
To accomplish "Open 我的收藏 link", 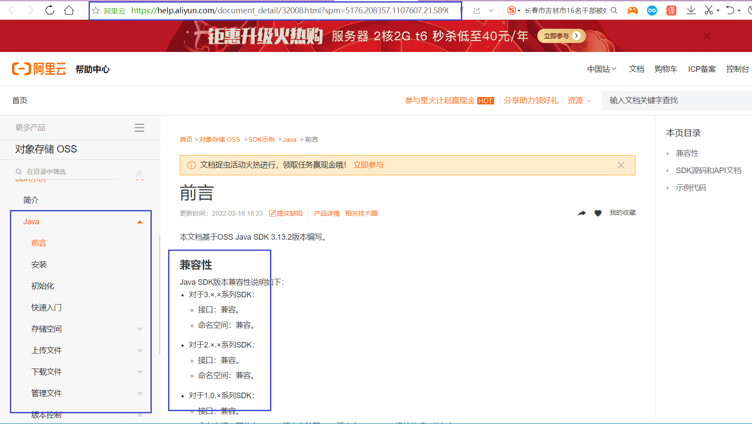I will 623,213.
